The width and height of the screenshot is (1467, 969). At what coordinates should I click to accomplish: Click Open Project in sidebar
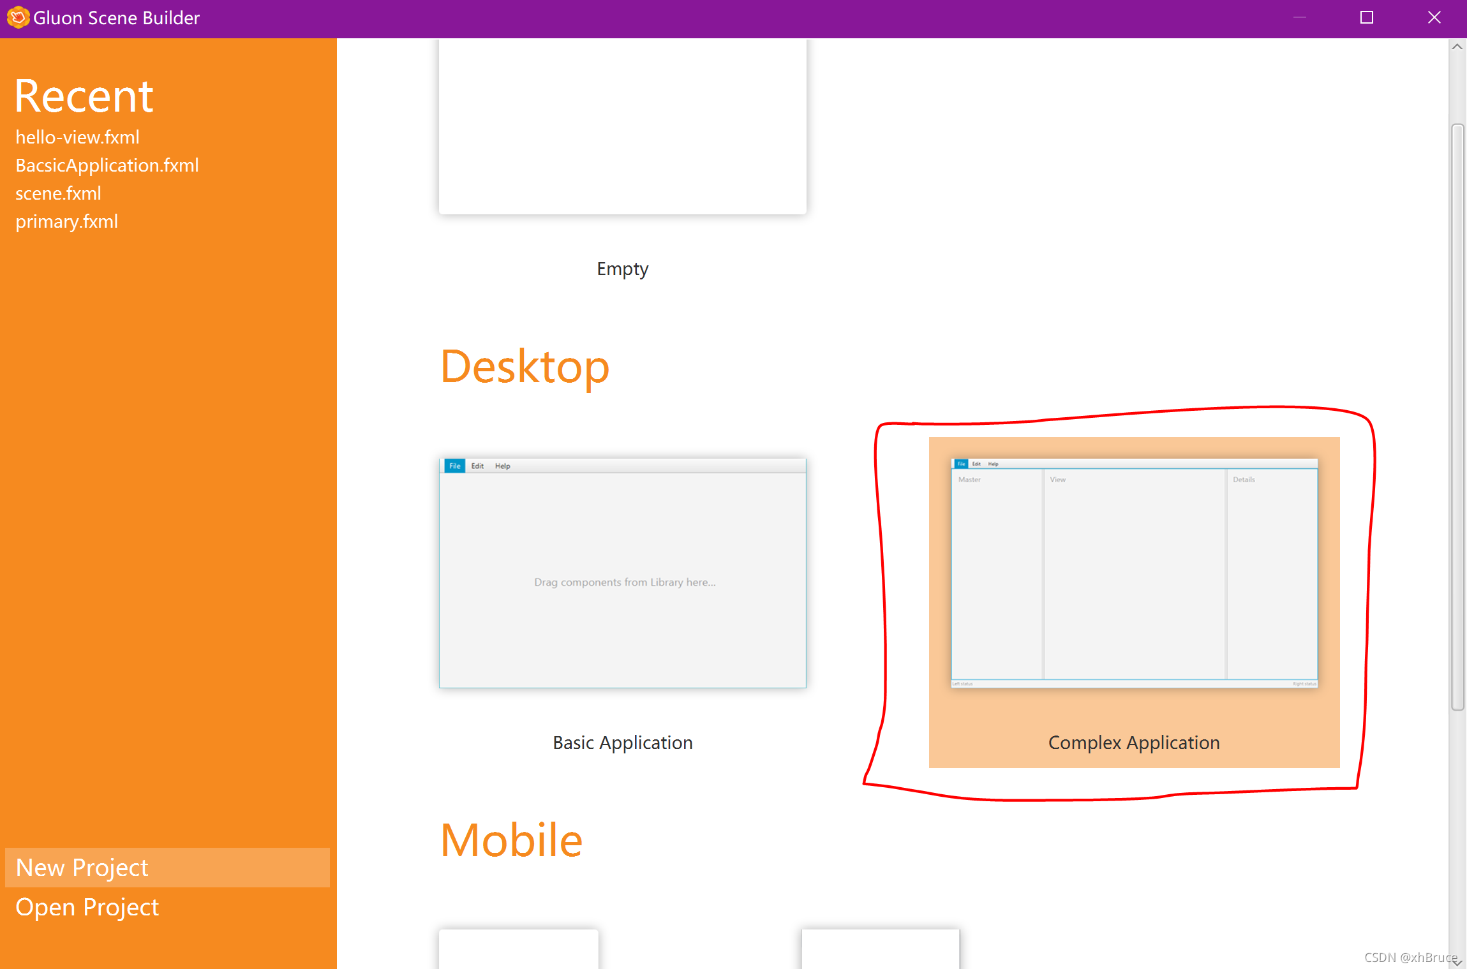click(87, 907)
